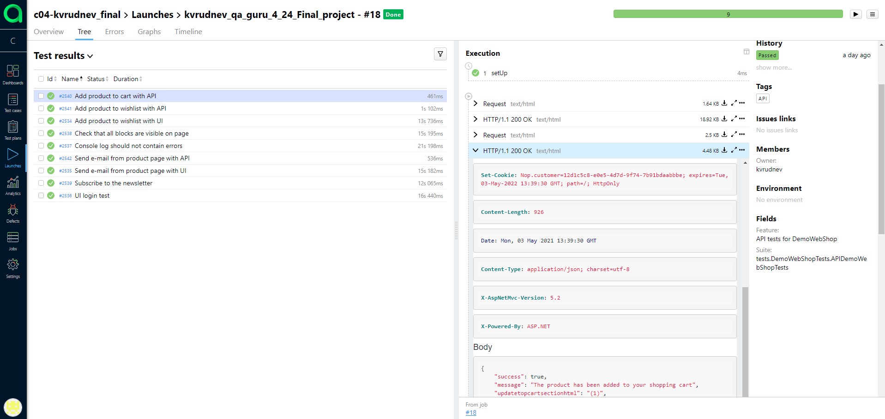
Task: Check the Add product to cart with API row
Action: coord(41,96)
